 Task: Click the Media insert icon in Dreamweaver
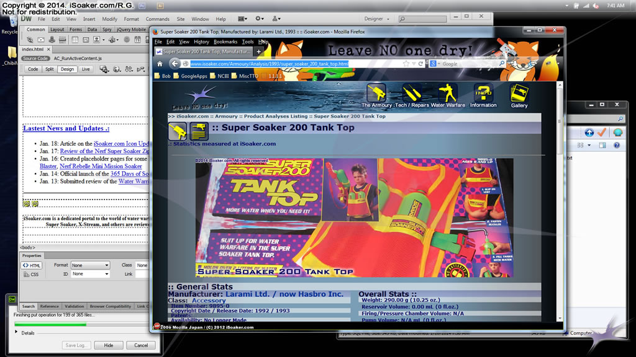click(112, 40)
